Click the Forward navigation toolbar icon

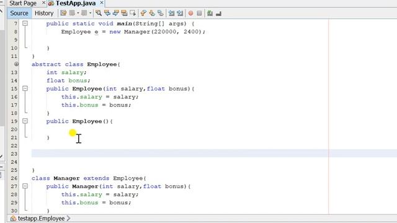(84, 13)
